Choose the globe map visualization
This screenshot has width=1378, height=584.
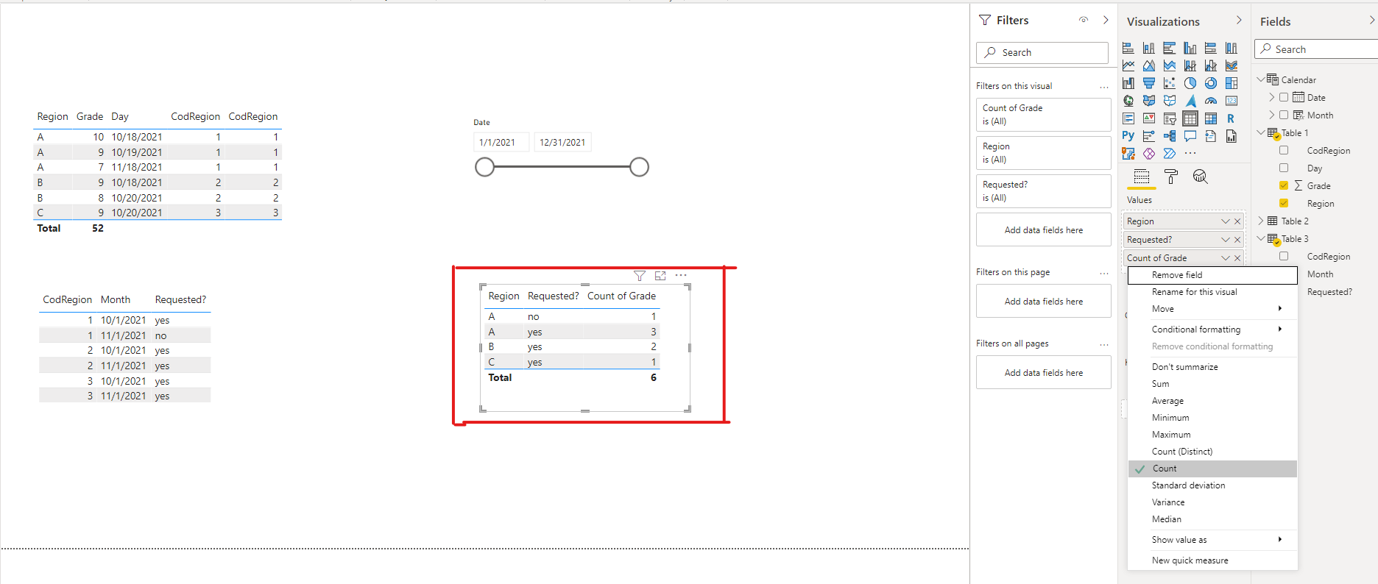pos(1128,101)
